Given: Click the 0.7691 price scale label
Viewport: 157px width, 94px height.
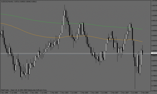Looking at the screenshot, I should point(154,76).
